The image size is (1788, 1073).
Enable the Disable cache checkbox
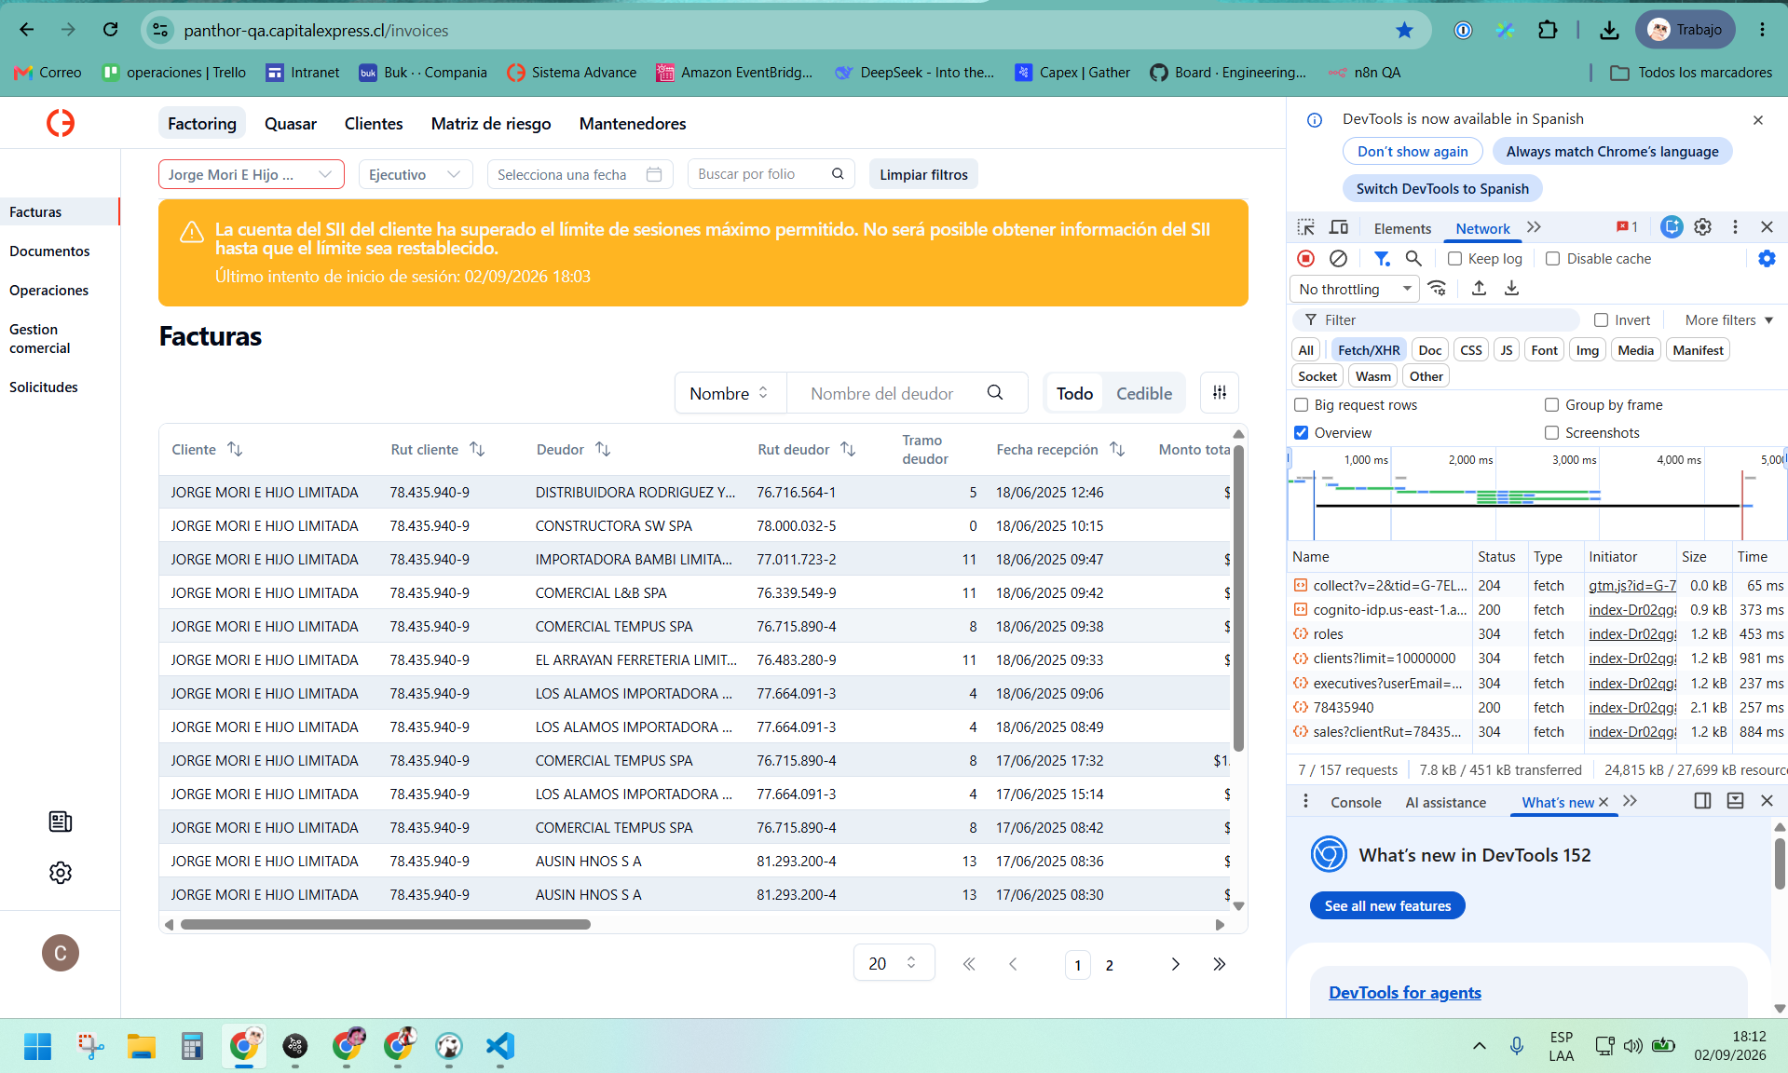click(1552, 259)
